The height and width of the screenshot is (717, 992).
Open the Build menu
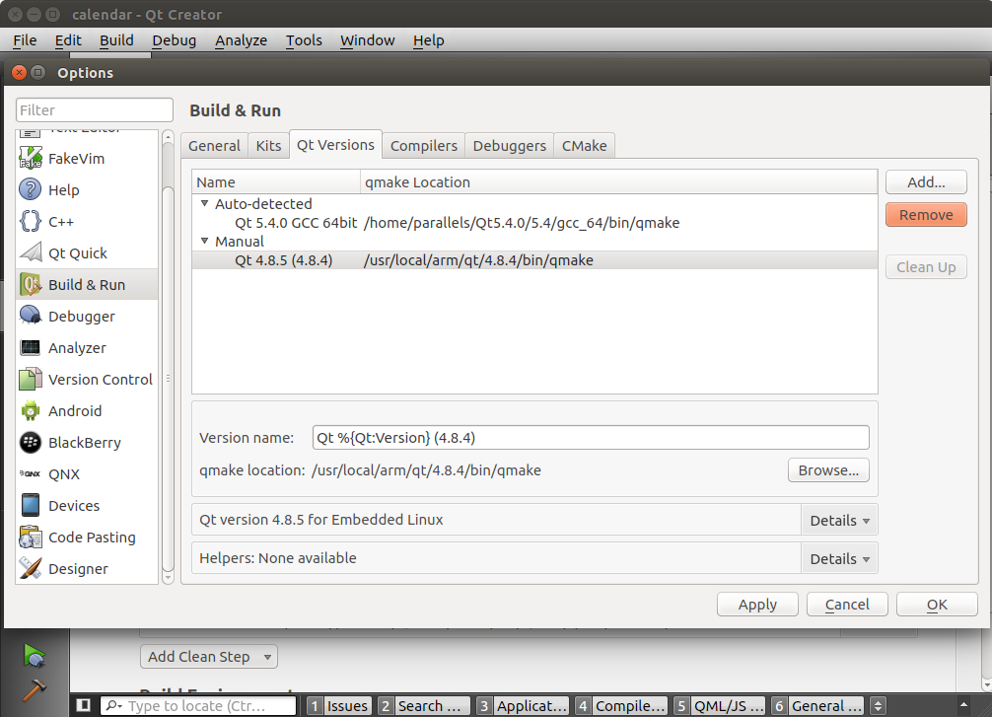pos(116,40)
